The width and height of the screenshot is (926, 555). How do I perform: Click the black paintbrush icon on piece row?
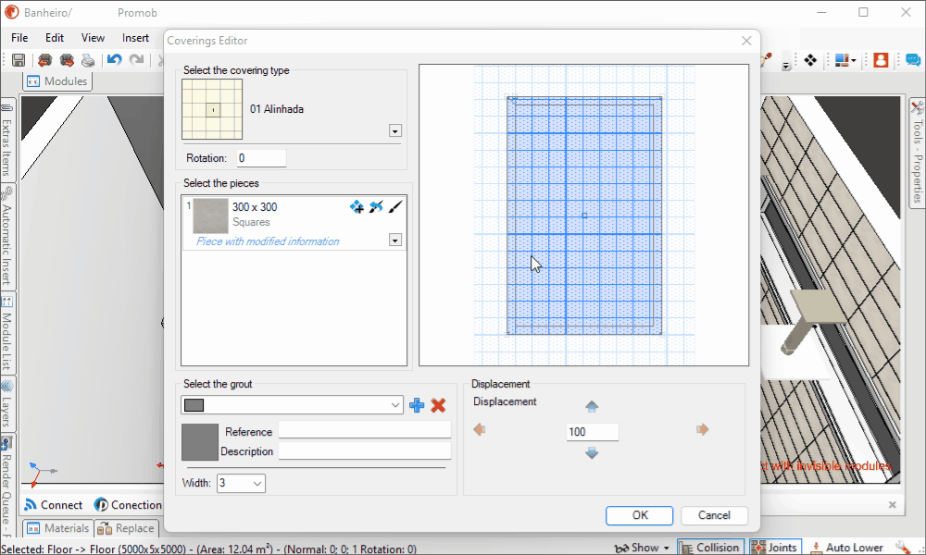point(395,206)
